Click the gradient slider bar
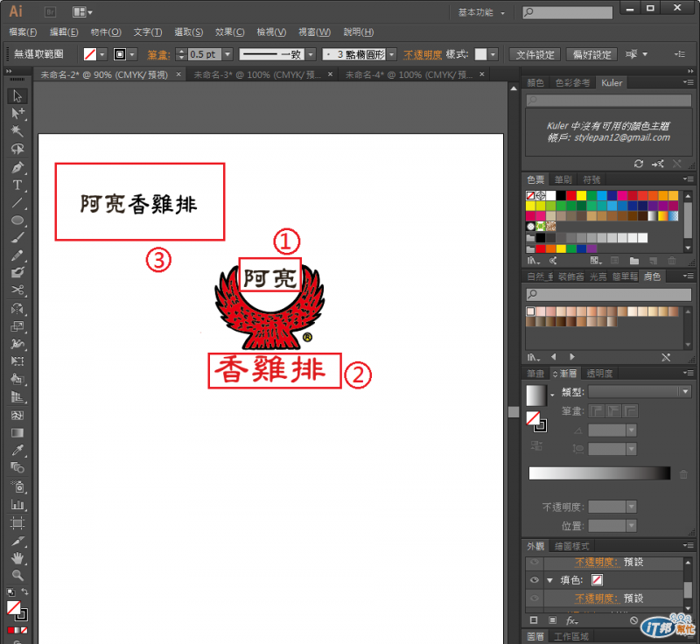The width and height of the screenshot is (700, 644). coord(599,473)
